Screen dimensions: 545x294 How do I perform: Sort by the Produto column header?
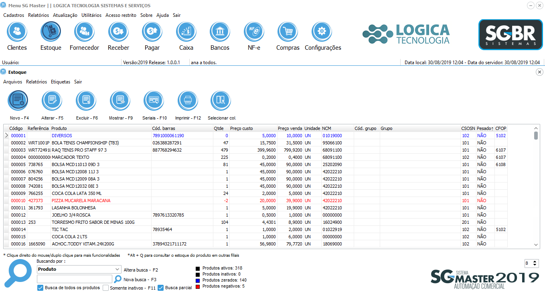tap(101, 128)
